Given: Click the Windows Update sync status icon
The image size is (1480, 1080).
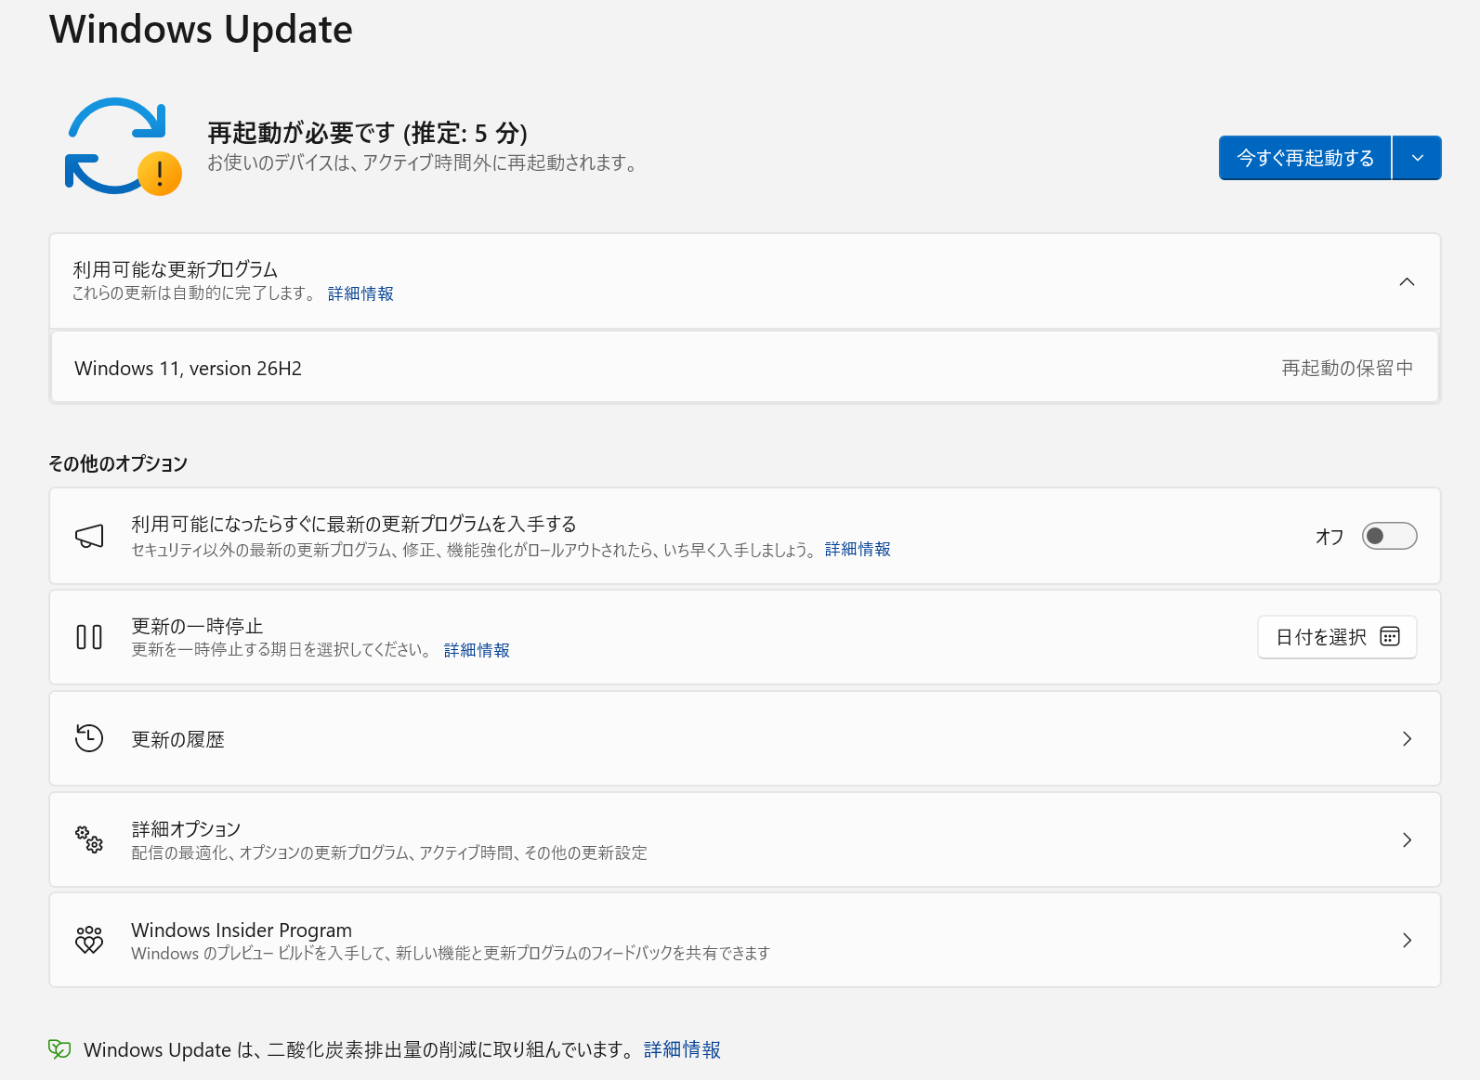Looking at the screenshot, I should (124, 147).
